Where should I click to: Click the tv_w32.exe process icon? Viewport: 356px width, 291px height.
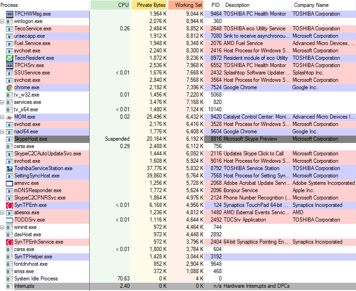(x=10, y=95)
